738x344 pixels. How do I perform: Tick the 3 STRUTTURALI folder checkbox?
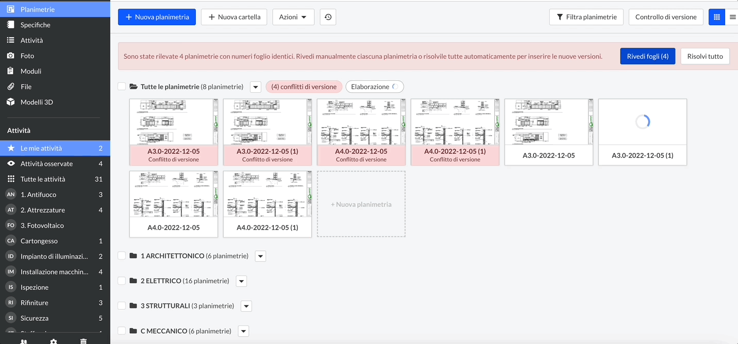tap(122, 306)
